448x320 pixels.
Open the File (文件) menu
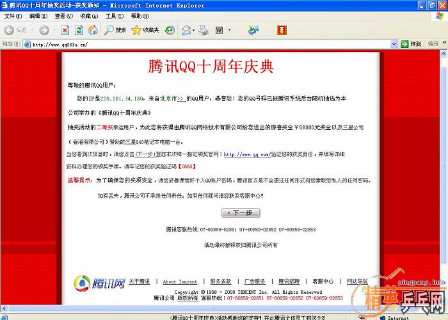pyautogui.click(x=13, y=16)
